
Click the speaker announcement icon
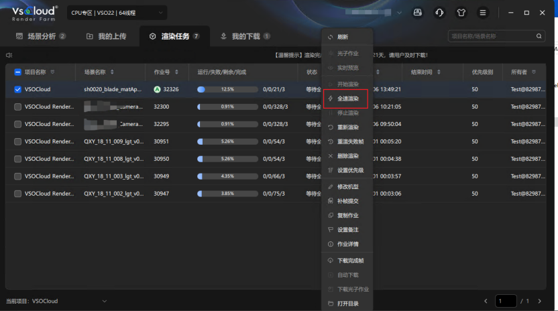[9, 55]
